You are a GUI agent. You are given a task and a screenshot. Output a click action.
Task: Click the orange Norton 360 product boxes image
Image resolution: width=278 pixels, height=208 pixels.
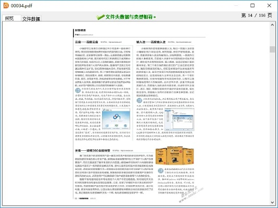175,155
